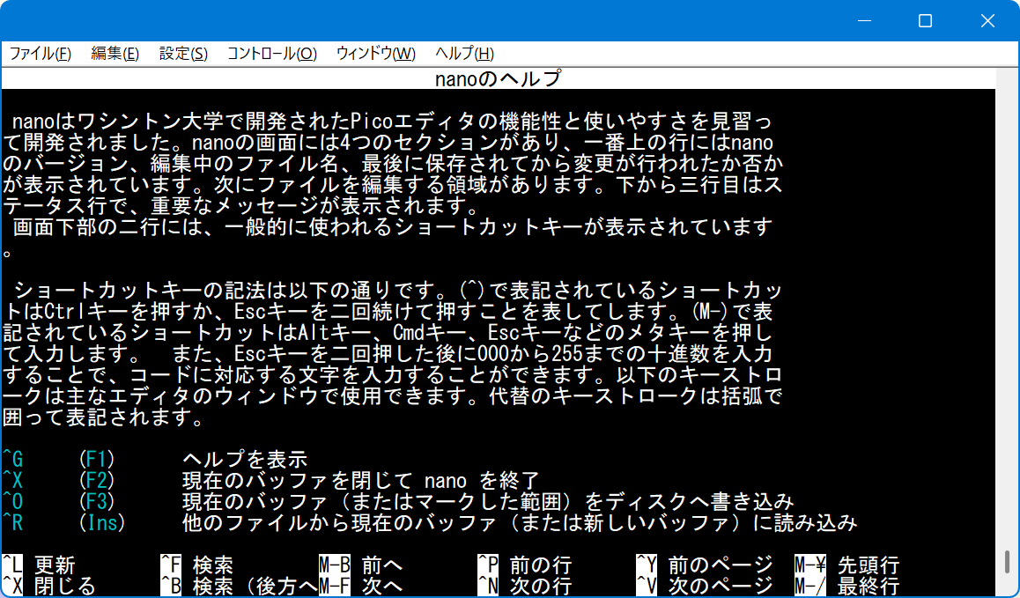
Task: Click the 他のファイルから現在のバッファ description line
Action: tap(520, 522)
